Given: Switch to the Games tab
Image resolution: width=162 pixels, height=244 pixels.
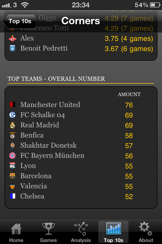Looking at the screenshot, I should point(48,232).
